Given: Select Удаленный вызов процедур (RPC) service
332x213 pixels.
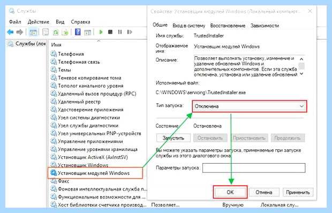Looking at the screenshot, I should 97,94.
